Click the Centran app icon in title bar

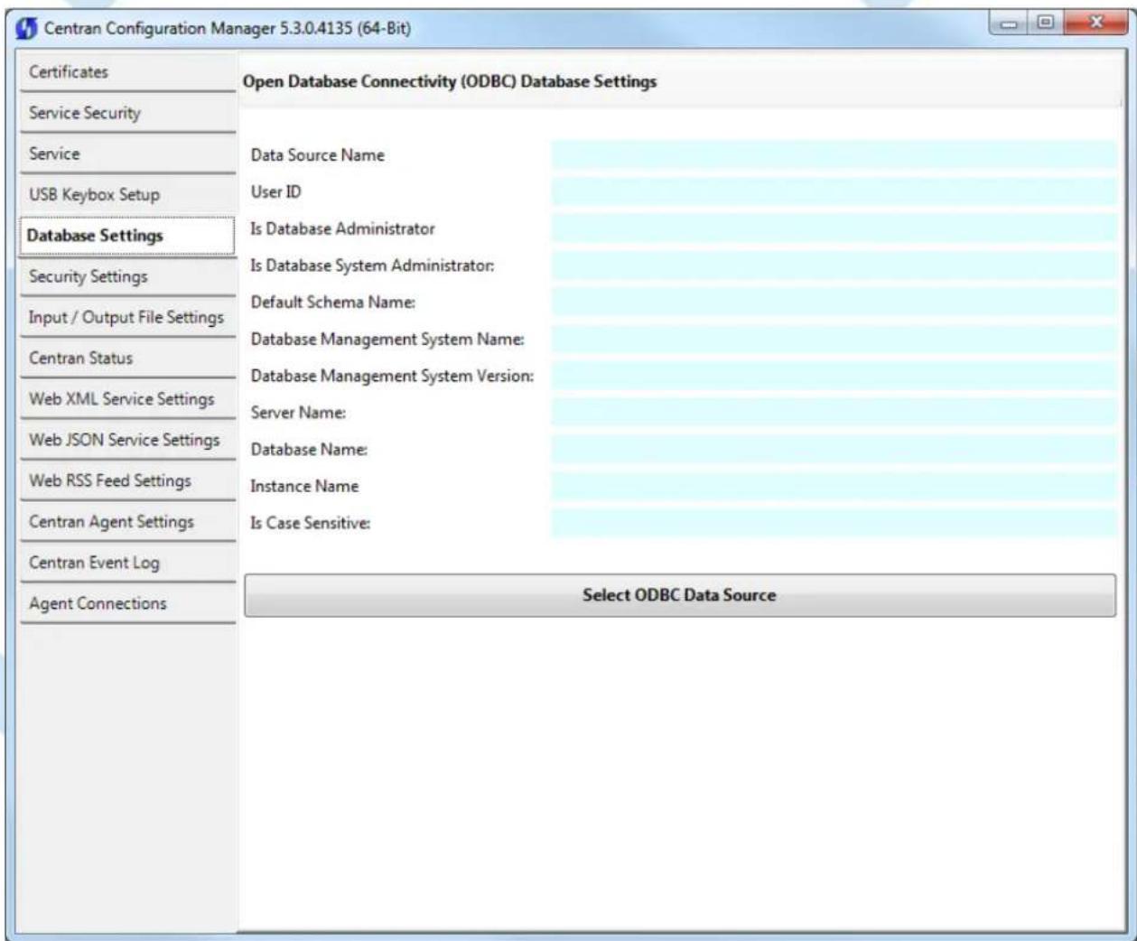coord(28,28)
